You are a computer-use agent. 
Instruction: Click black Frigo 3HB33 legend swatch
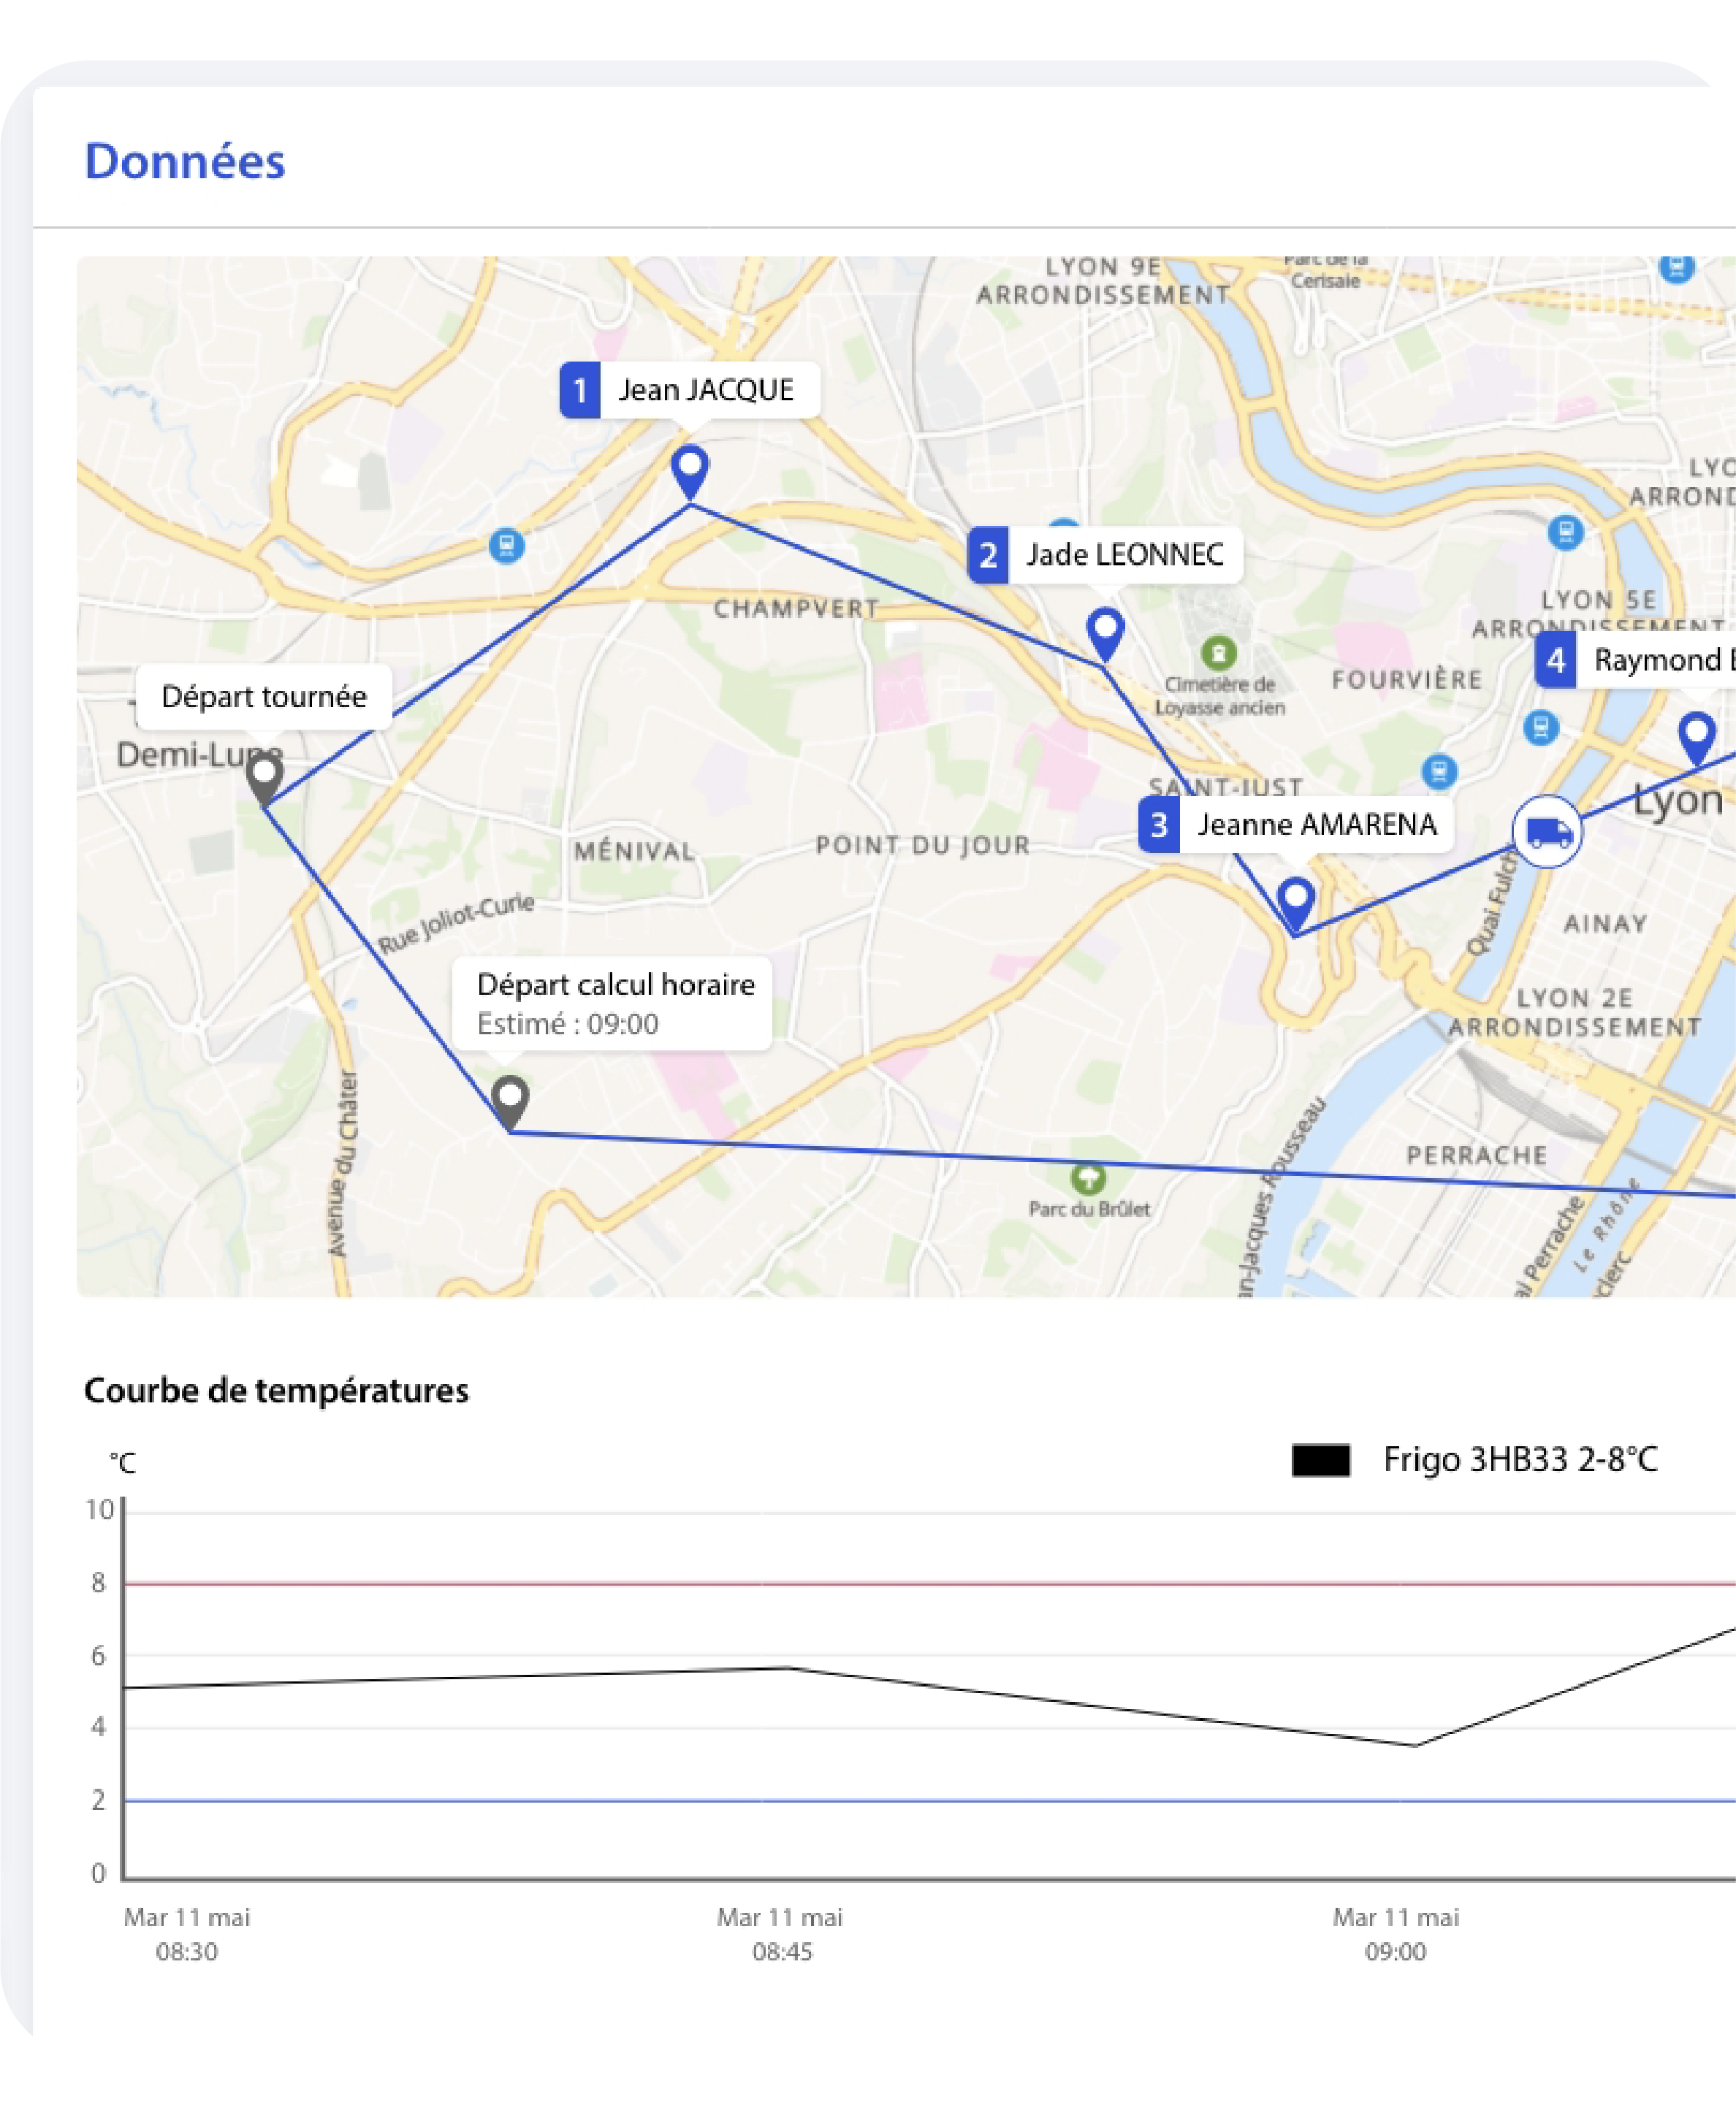[x=1320, y=1460]
